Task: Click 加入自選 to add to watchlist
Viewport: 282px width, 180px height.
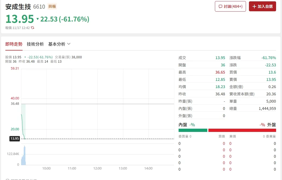Action: [x=262, y=6]
